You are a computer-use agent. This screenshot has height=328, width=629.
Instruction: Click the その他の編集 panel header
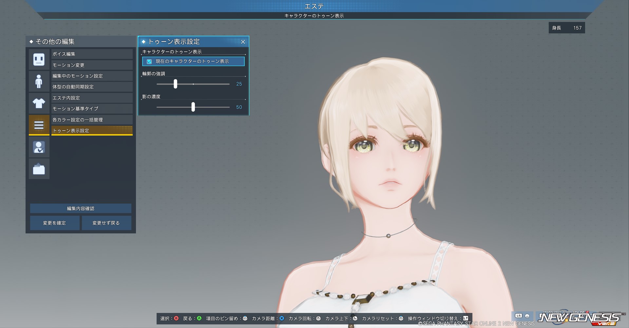[x=81, y=42]
